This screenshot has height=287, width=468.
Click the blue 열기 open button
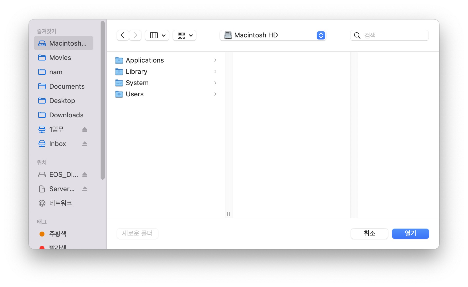point(411,233)
